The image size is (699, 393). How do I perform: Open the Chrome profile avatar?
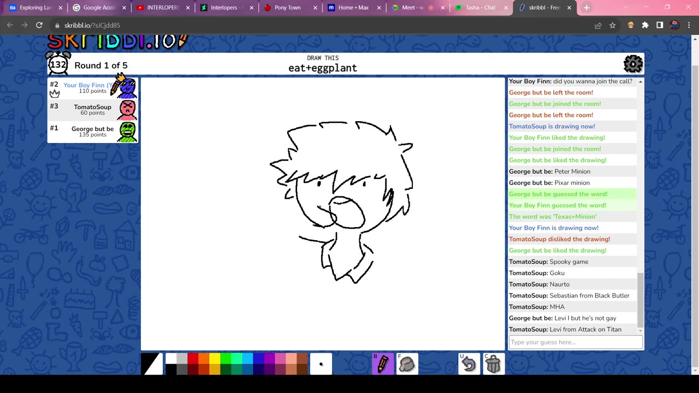pyautogui.click(x=674, y=25)
